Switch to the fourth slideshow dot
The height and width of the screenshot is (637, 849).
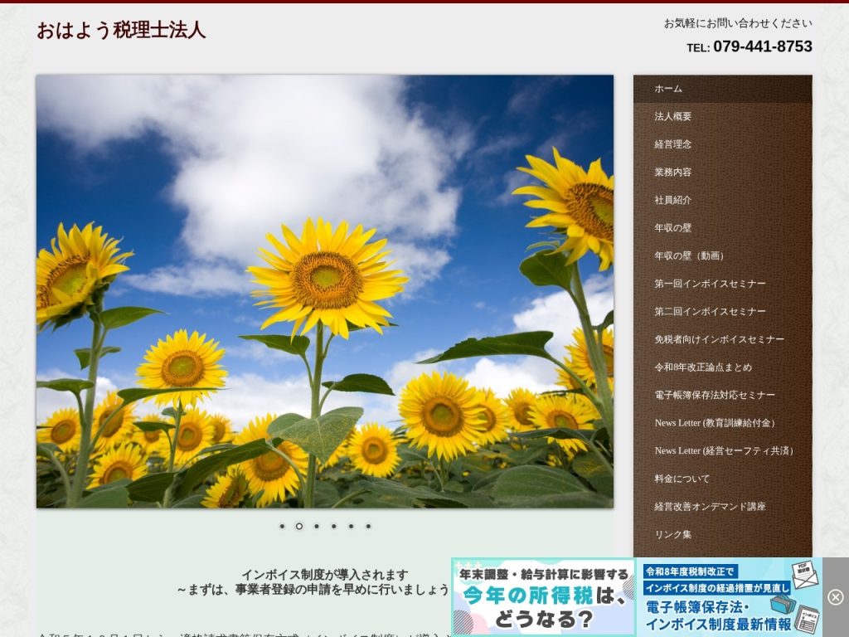[334, 526]
